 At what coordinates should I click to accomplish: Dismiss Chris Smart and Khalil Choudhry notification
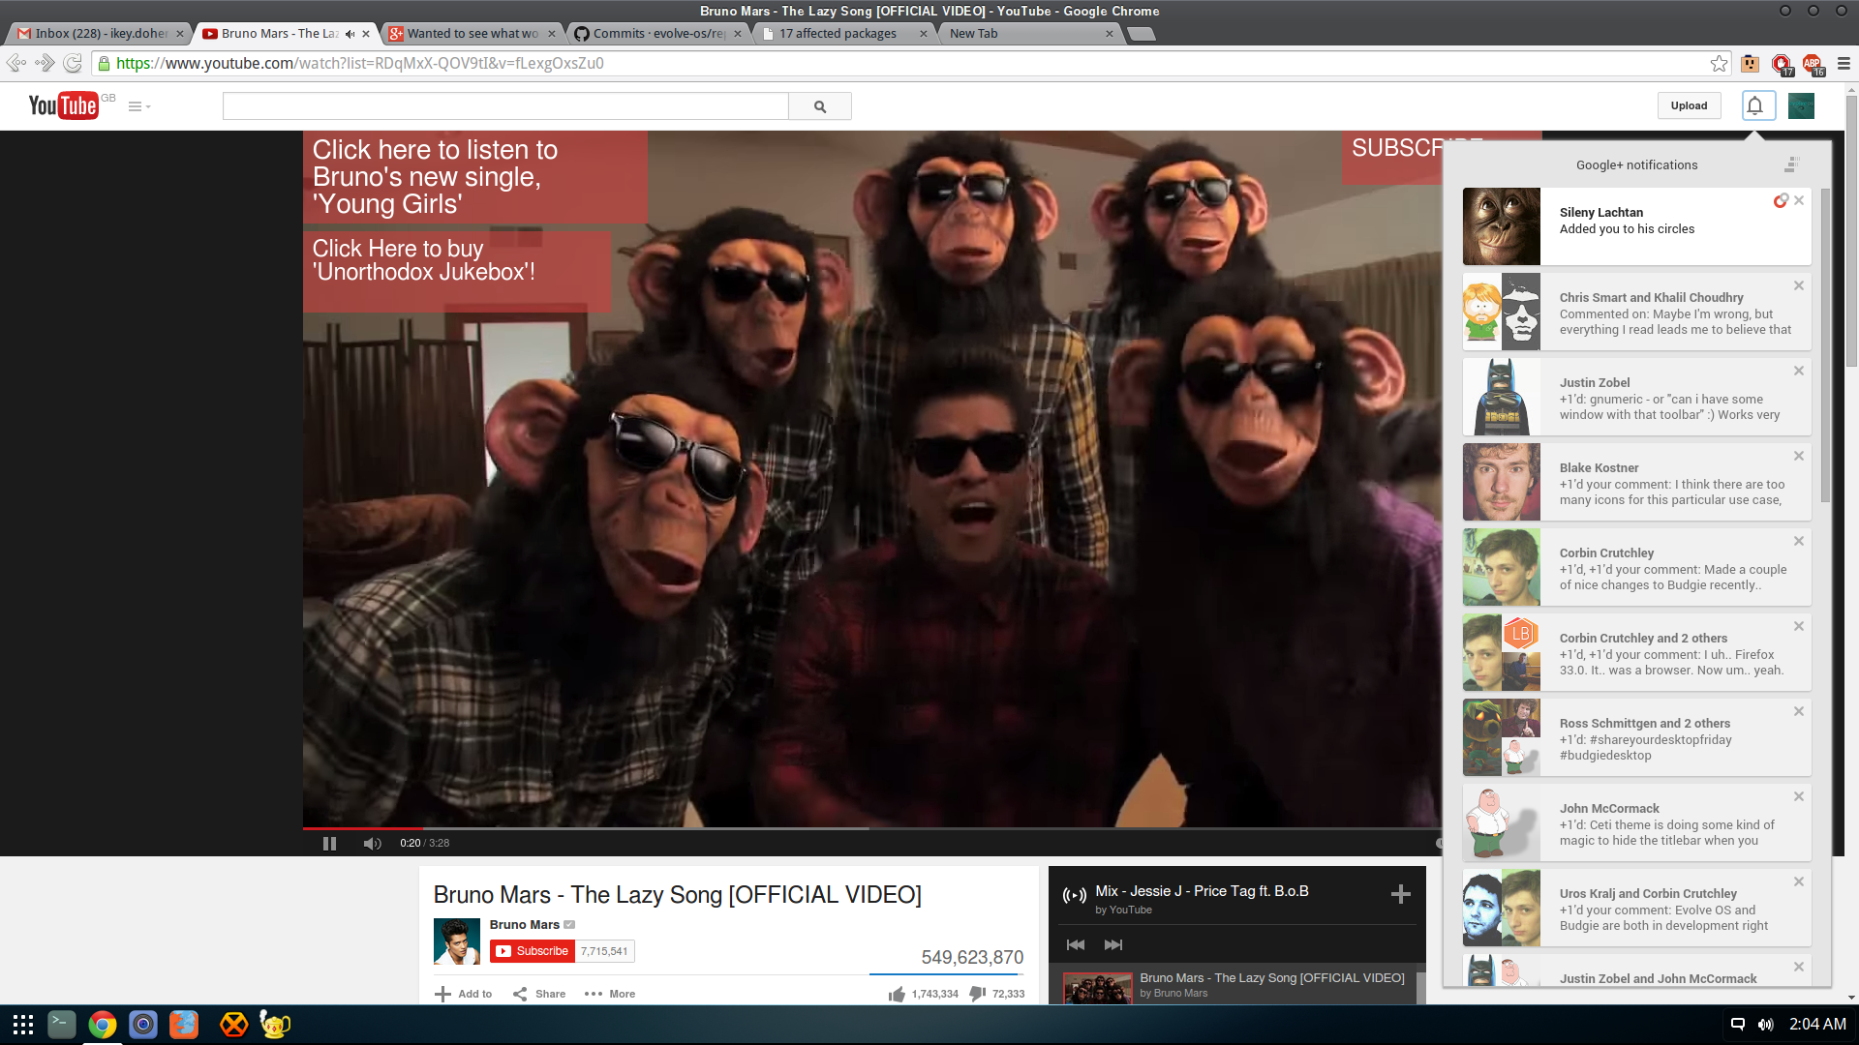(1799, 285)
